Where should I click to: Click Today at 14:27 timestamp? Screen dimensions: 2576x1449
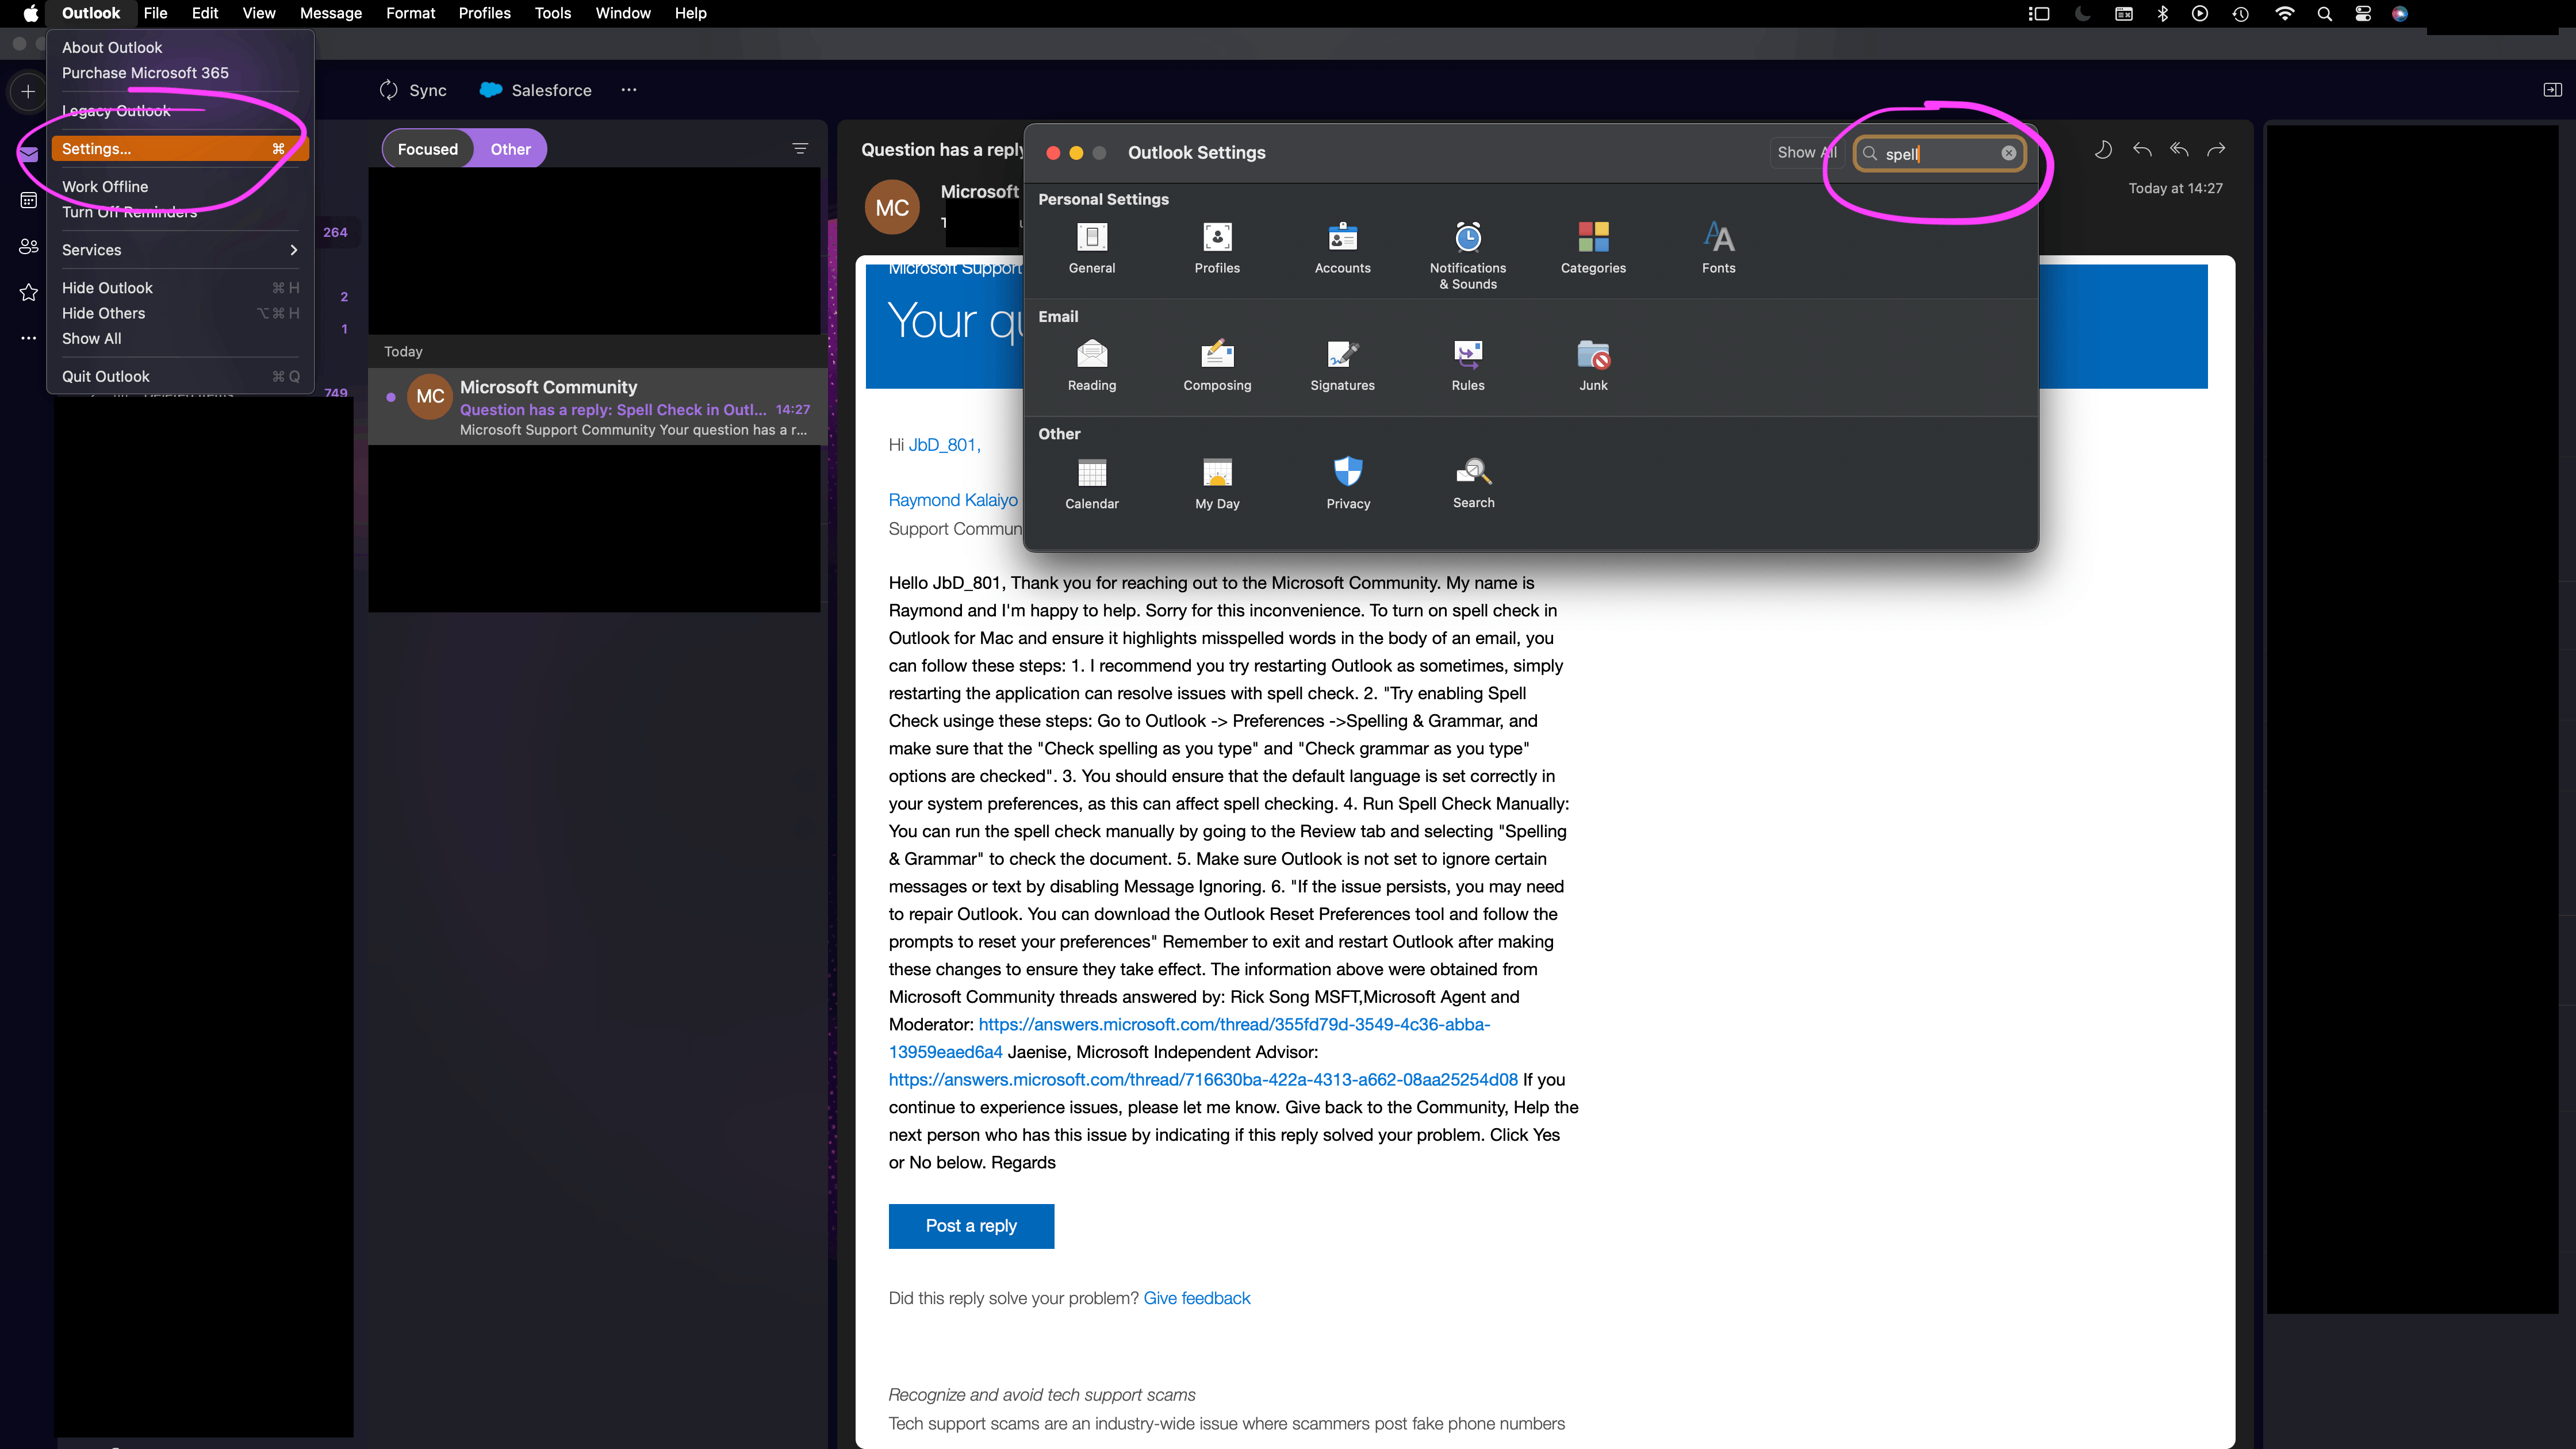tap(2175, 188)
